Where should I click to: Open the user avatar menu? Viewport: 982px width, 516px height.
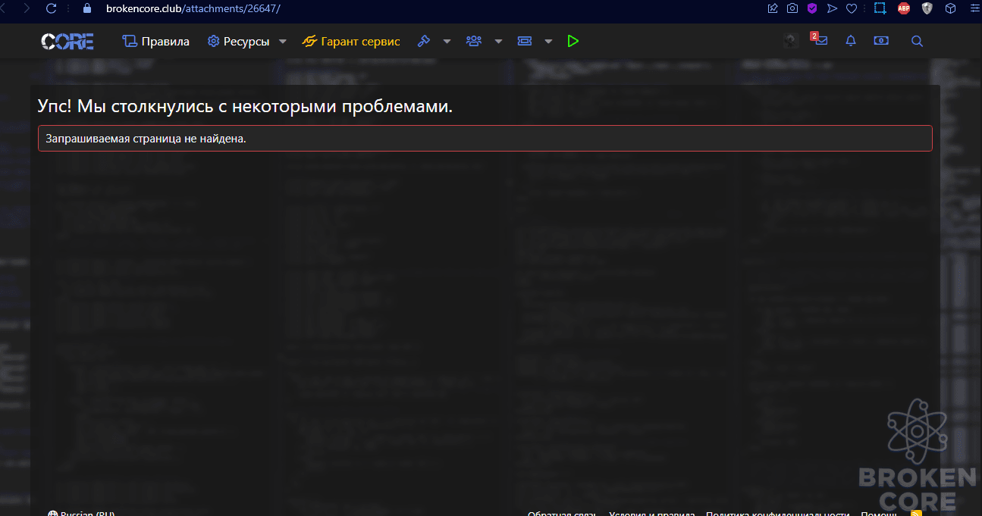pyautogui.click(x=791, y=41)
